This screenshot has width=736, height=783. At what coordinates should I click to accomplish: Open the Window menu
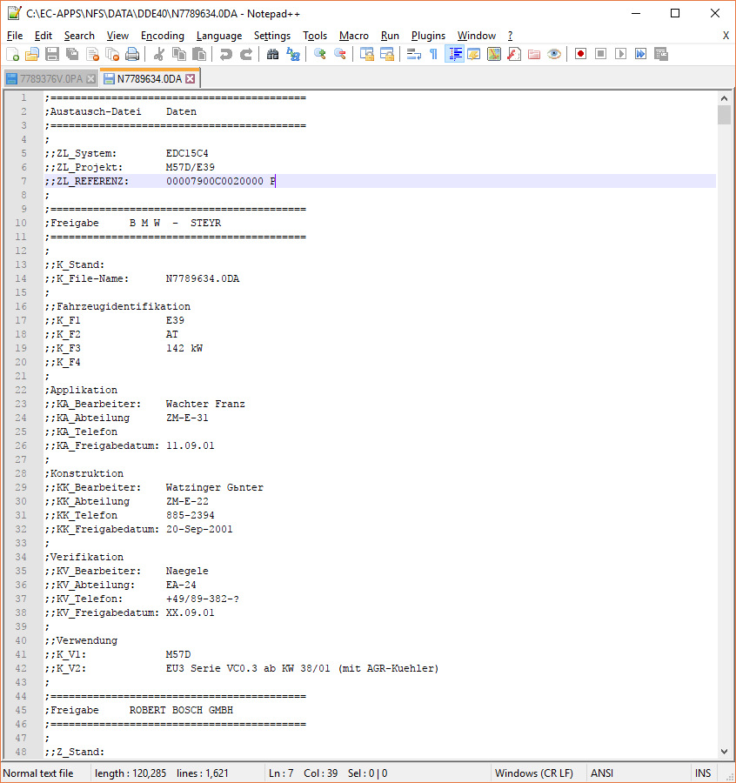point(477,36)
